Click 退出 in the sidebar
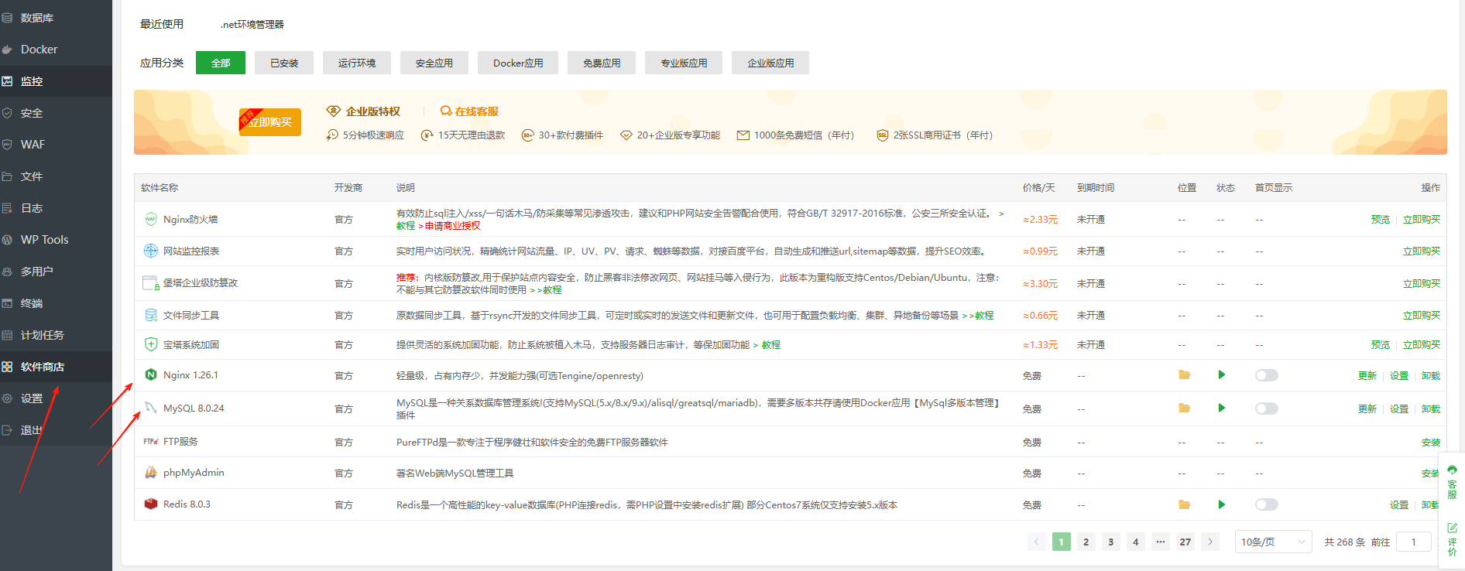The height and width of the screenshot is (571, 1465). (x=56, y=430)
